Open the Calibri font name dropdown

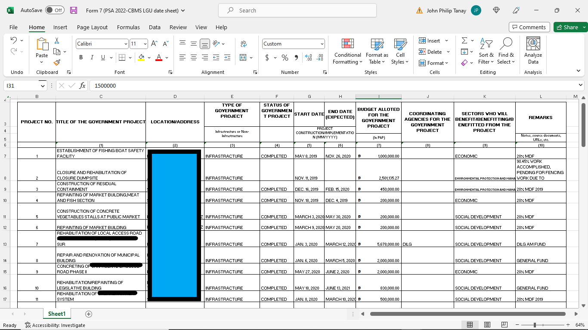[x=126, y=44]
